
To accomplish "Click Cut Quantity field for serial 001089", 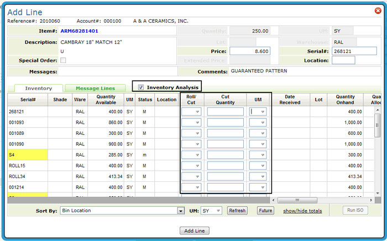I will (226, 133).
